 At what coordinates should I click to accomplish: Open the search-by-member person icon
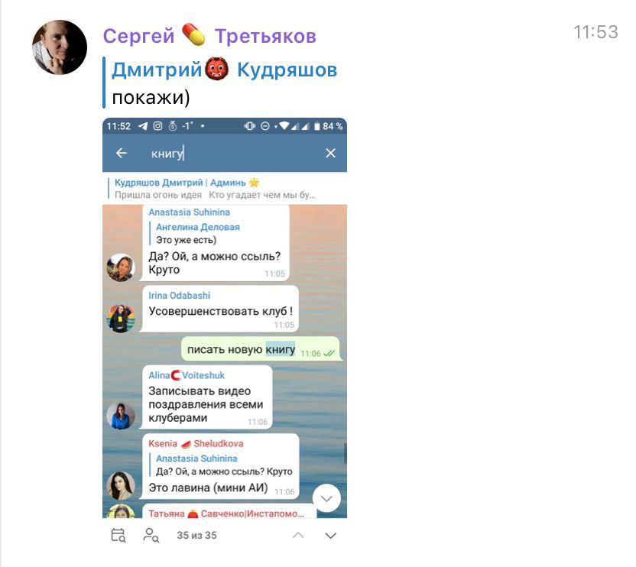[151, 536]
